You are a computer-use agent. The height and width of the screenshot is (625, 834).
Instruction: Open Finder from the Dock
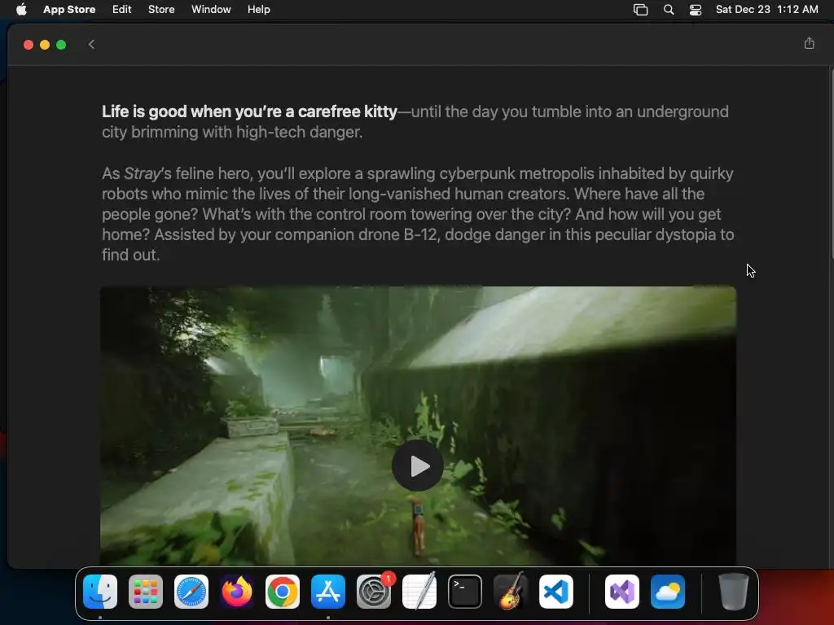click(100, 592)
